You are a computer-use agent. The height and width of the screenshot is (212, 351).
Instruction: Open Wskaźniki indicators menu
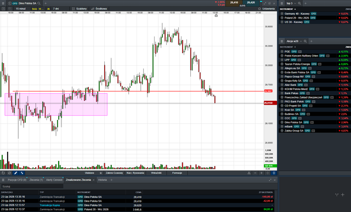tap(156, 173)
